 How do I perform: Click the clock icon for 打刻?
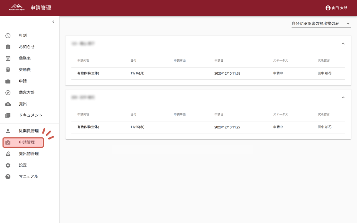tap(8, 35)
